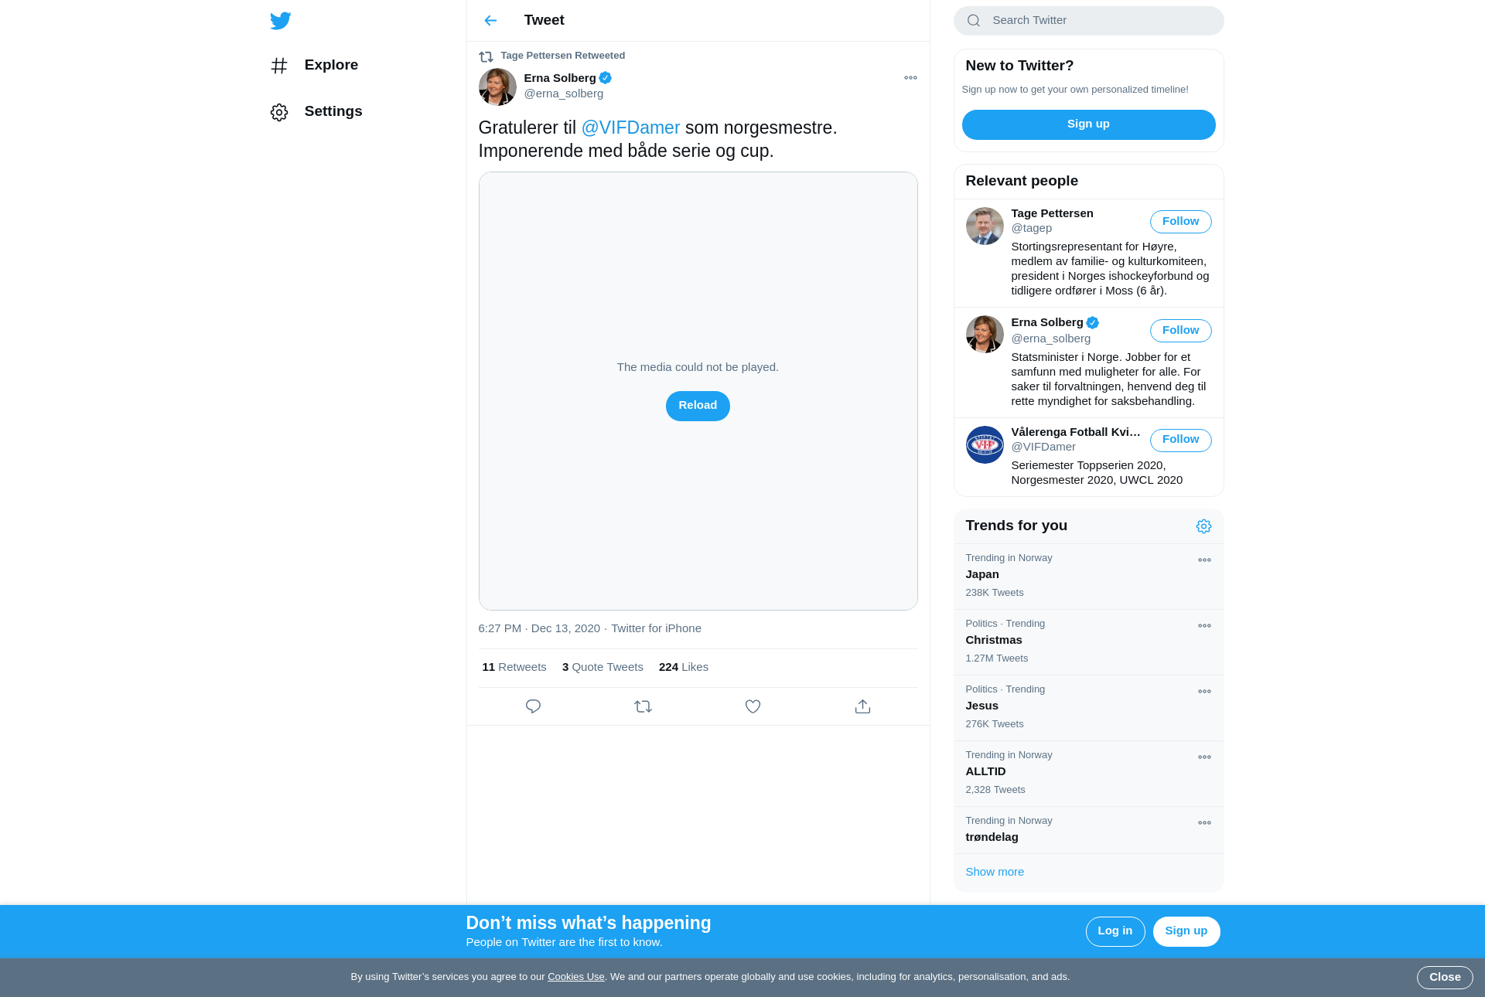Viewport: 1485px width, 997px height.
Task: Follow Tage Pettersen
Action: [1180, 222]
